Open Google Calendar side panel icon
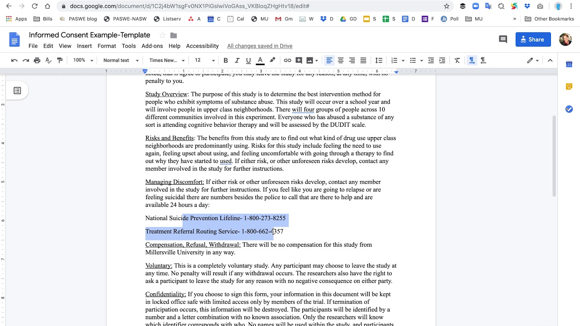The width and height of the screenshot is (580, 326). point(569,64)
